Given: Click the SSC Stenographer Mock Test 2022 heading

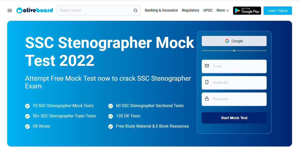Looking at the screenshot, I should coord(110,51).
